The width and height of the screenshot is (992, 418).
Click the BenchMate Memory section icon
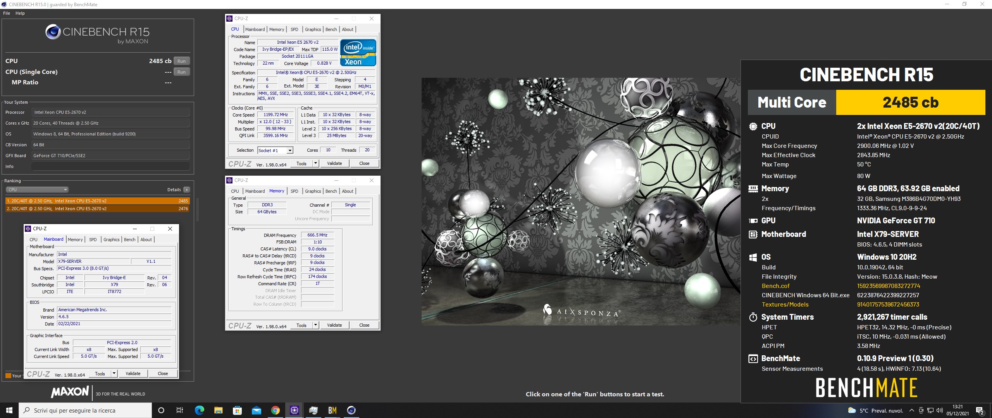point(753,189)
